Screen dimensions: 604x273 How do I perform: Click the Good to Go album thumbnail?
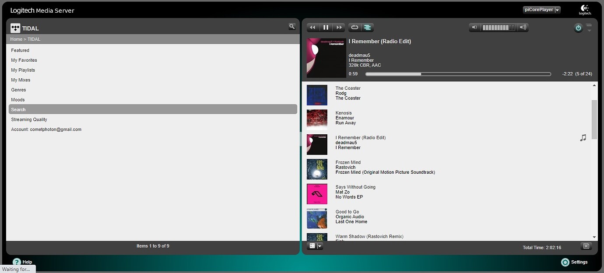[x=317, y=219]
